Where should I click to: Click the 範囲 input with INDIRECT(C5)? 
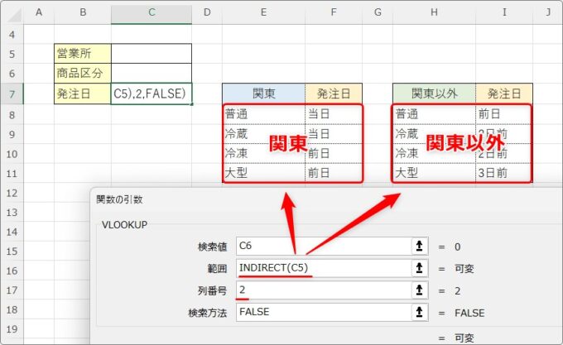(323, 268)
